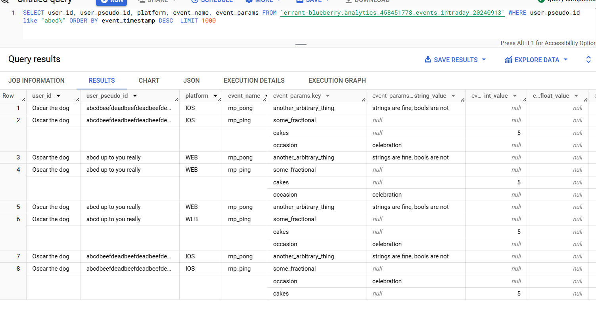596x309 pixels.
Task: Click the RUN query button
Action: coord(111,2)
